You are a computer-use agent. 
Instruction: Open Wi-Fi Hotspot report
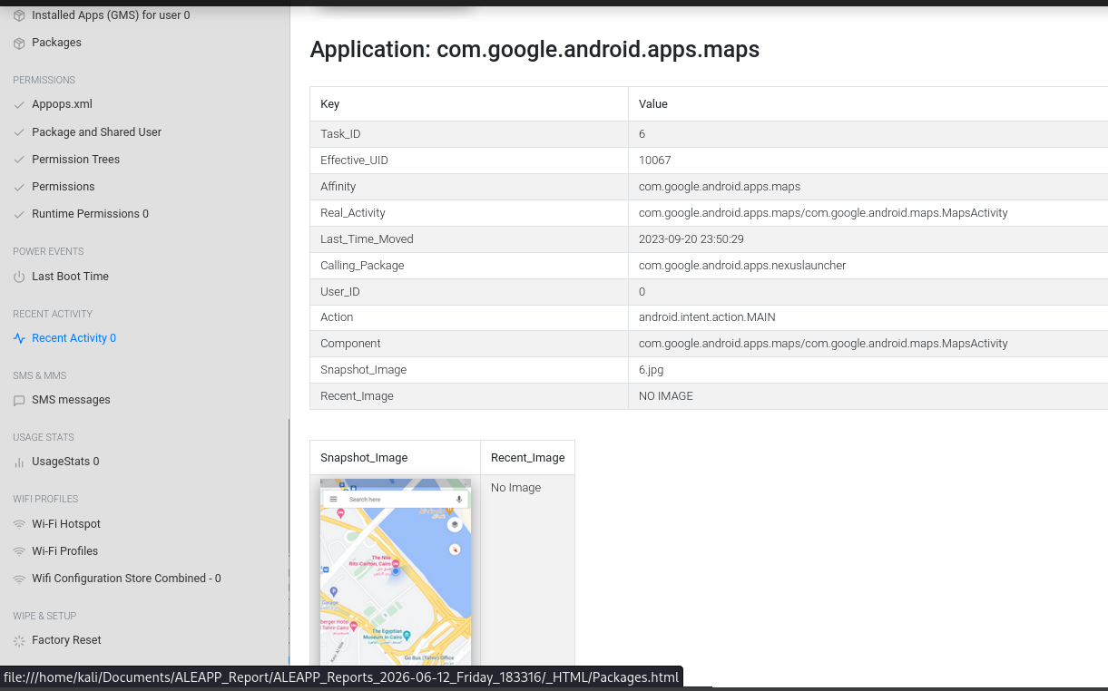click(66, 524)
